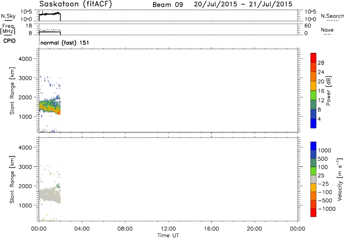Click the '-1000' tick label on Velocity colorbar
This screenshot has height=238, width=344.
pyautogui.click(x=326, y=209)
